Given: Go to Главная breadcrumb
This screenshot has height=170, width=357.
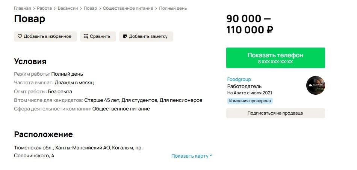Looking at the screenshot, I should pyautogui.click(x=23, y=8).
